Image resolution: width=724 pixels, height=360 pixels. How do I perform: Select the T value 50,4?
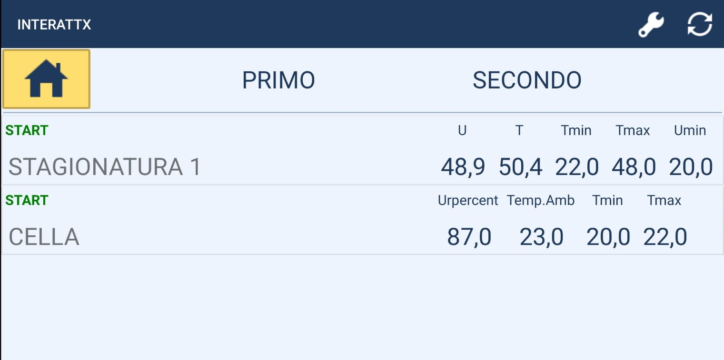tap(520, 167)
